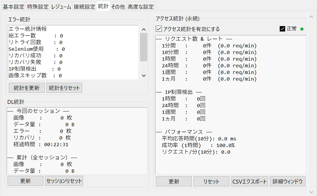317x196 pixels.
Task: Click the main panel scroll-down arrow
Action: (312, 192)
